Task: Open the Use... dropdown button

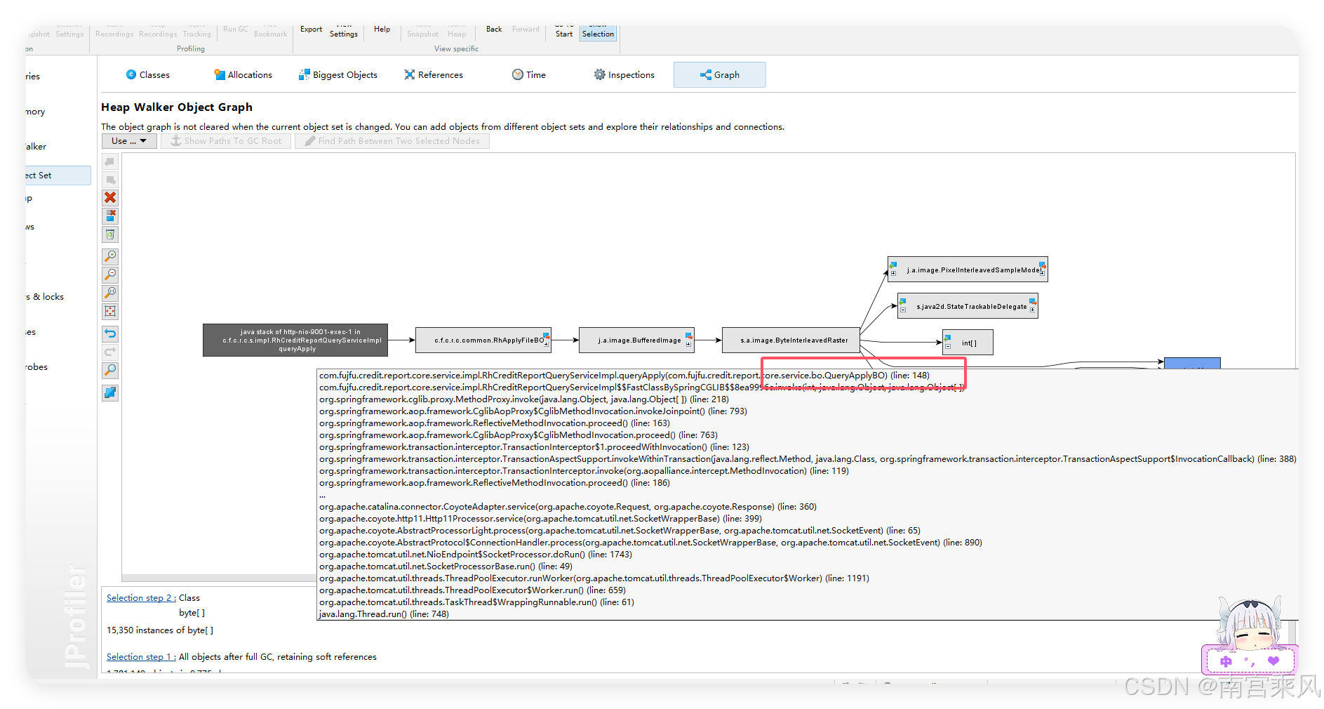Action: pyautogui.click(x=129, y=141)
